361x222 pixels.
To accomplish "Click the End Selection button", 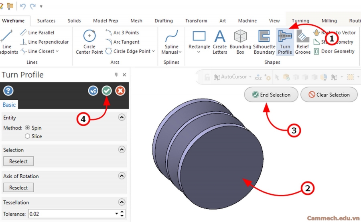I will coord(271,95).
